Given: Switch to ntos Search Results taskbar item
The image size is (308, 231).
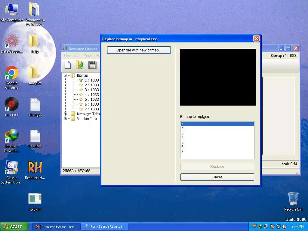Looking at the screenshot, I should click(104, 227).
